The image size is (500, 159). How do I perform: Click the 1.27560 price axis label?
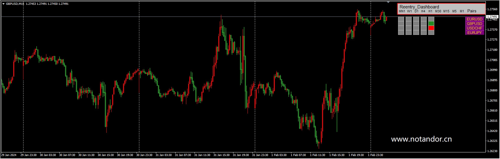pos(493,9)
